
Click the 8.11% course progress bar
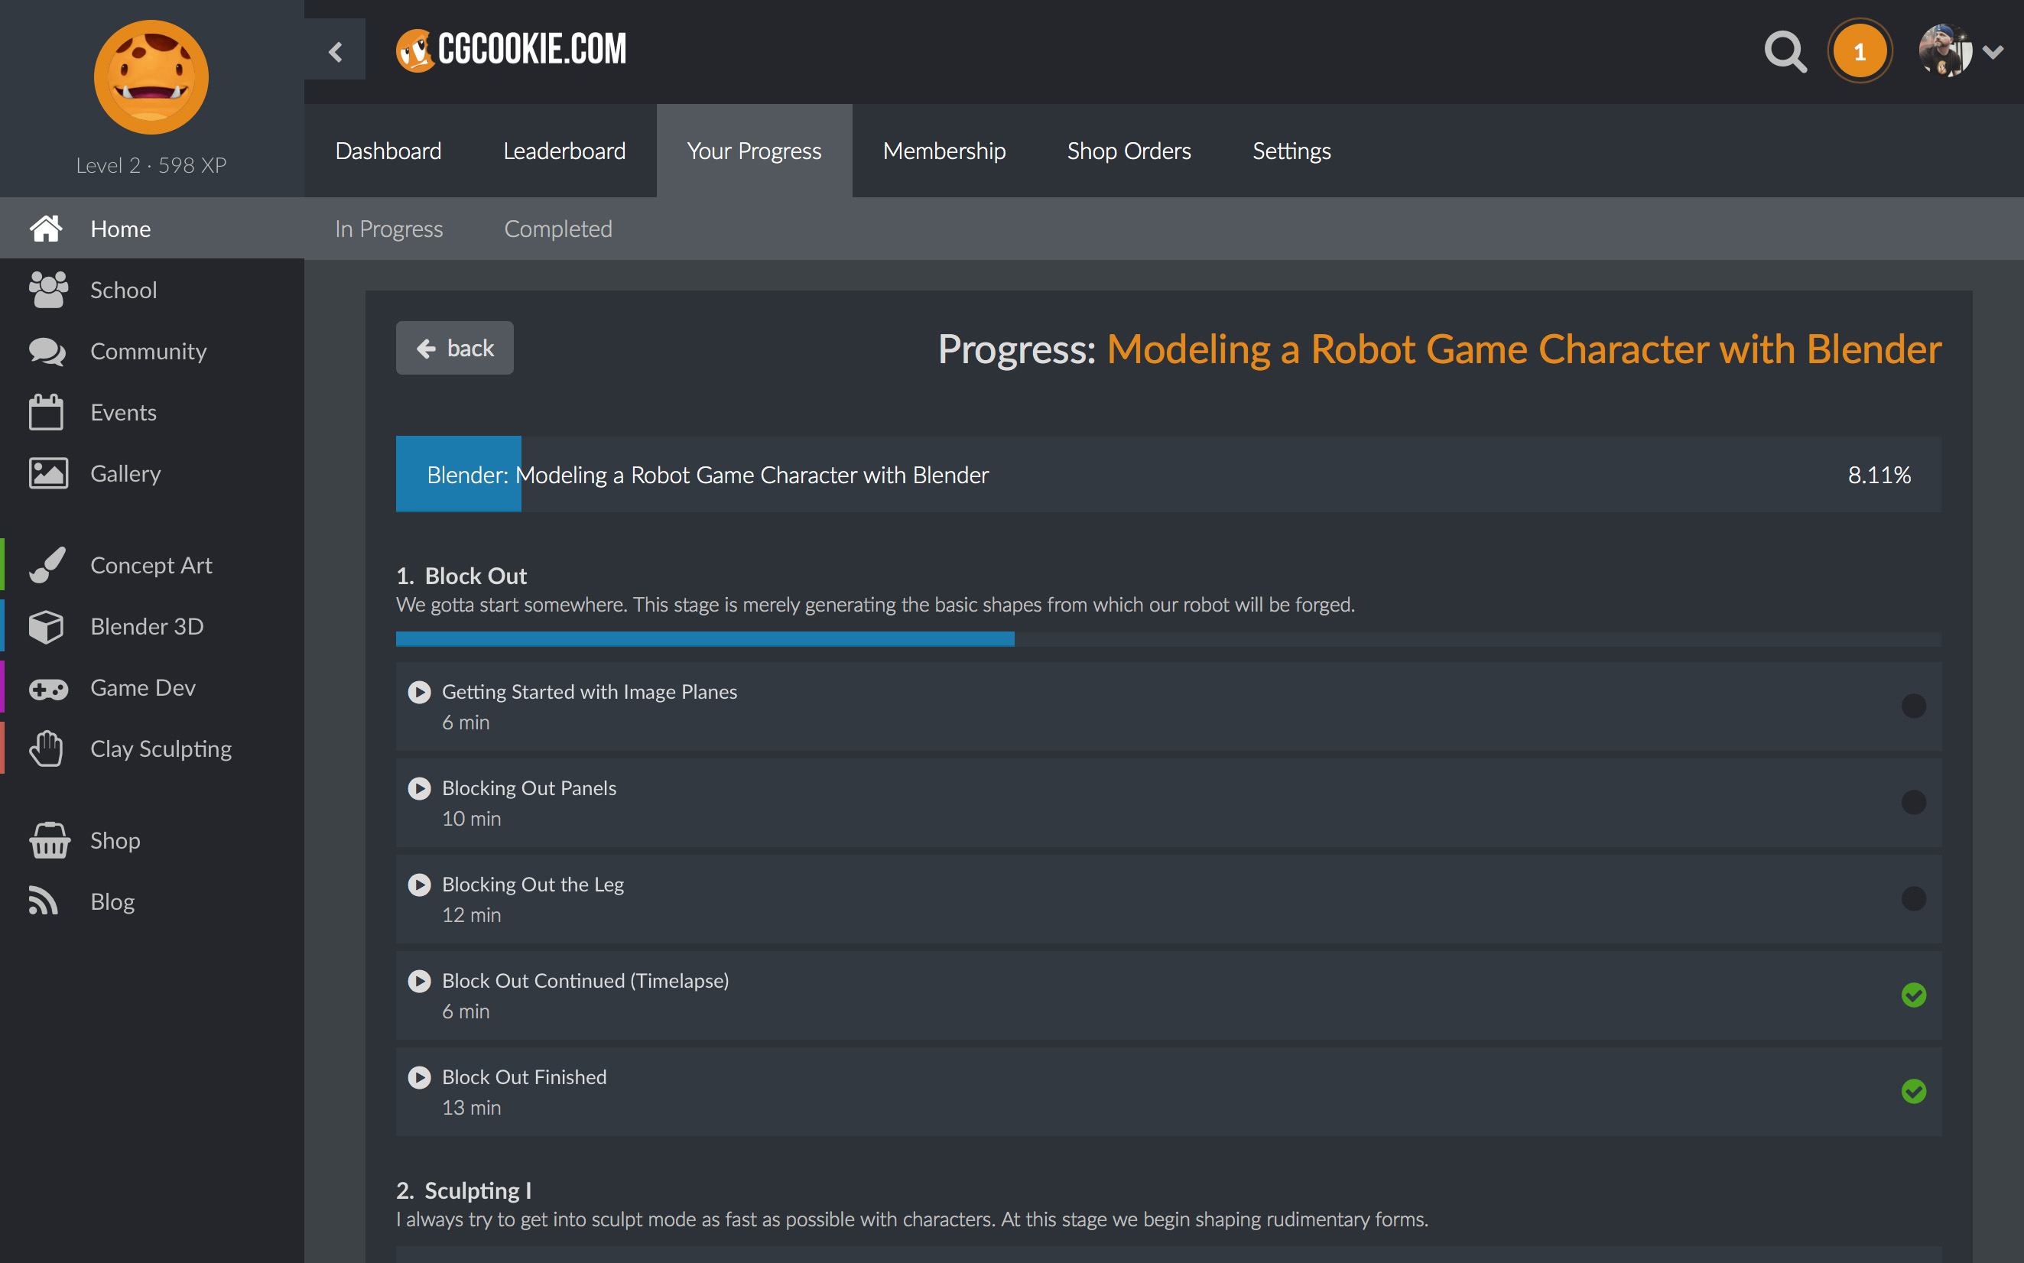point(1168,475)
